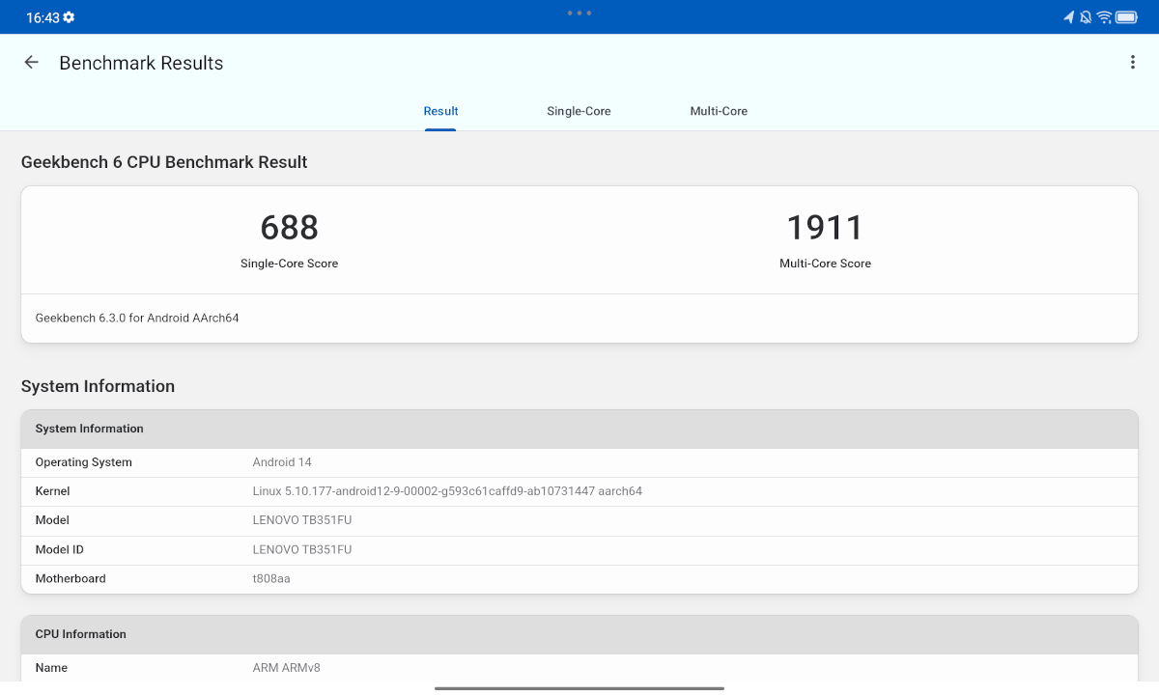Tap the Multi-Core Score label
The image size is (1159, 695).
click(x=825, y=264)
